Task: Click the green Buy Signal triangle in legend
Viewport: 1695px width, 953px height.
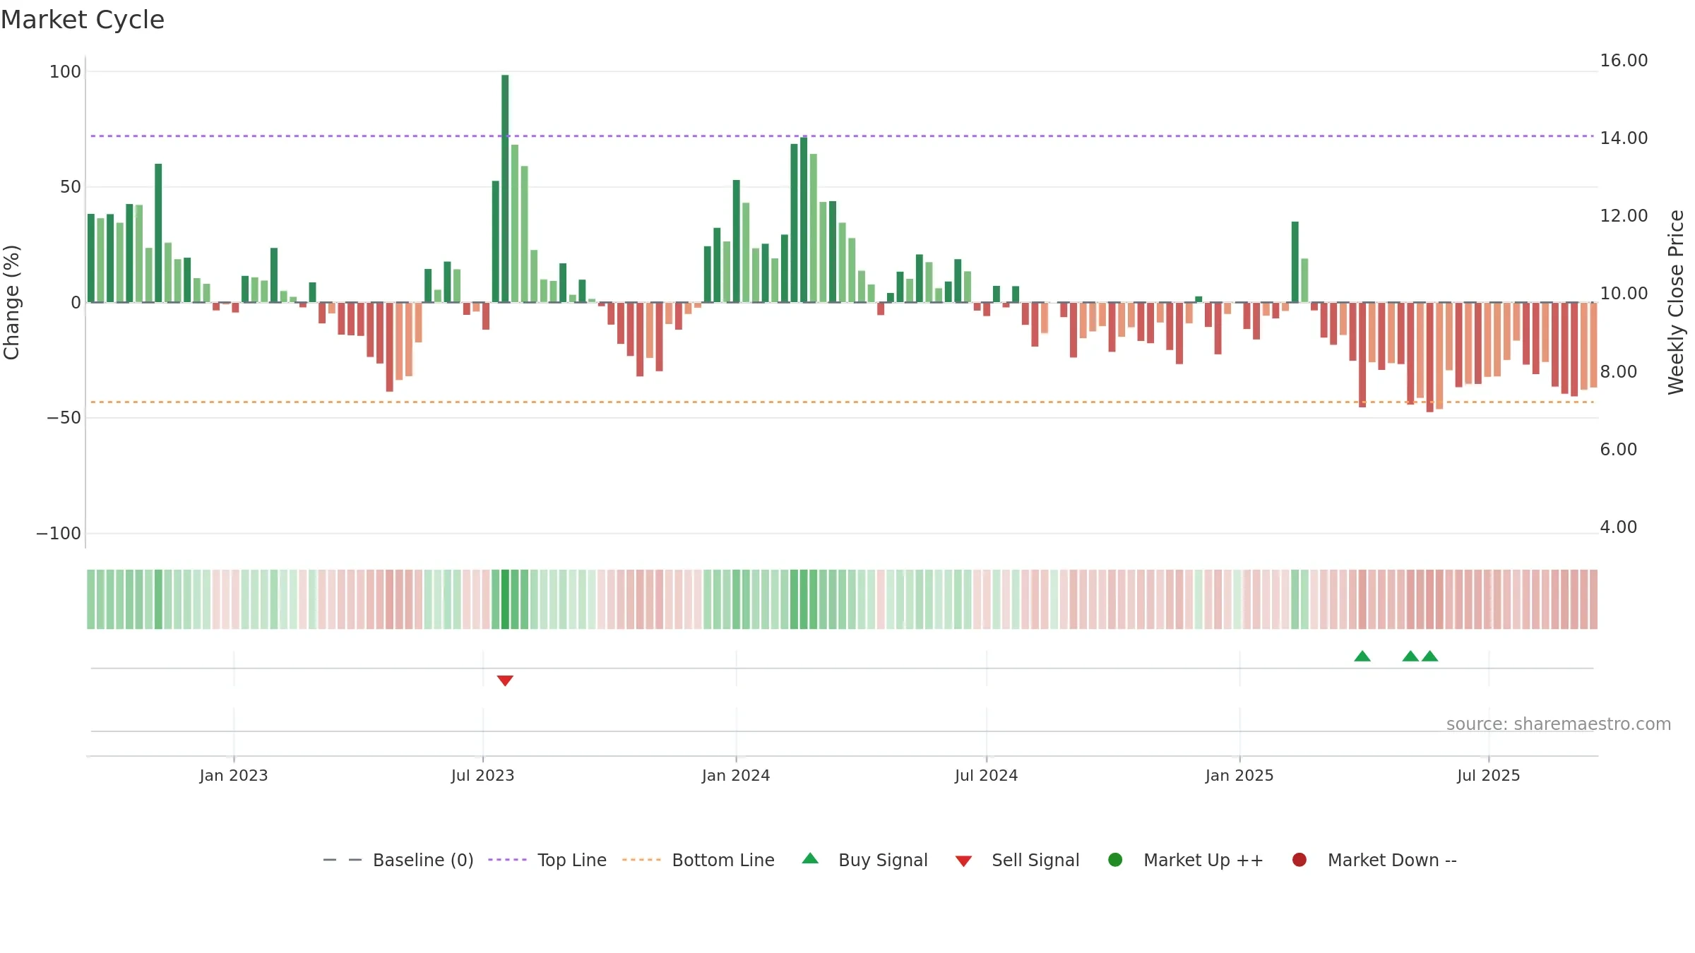Action: (x=810, y=858)
